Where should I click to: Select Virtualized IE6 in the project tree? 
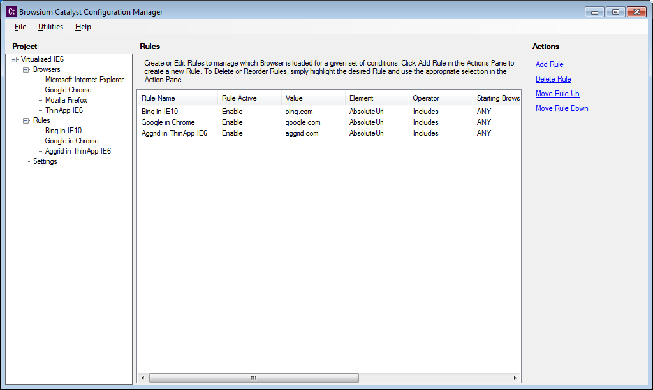click(42, 59)
